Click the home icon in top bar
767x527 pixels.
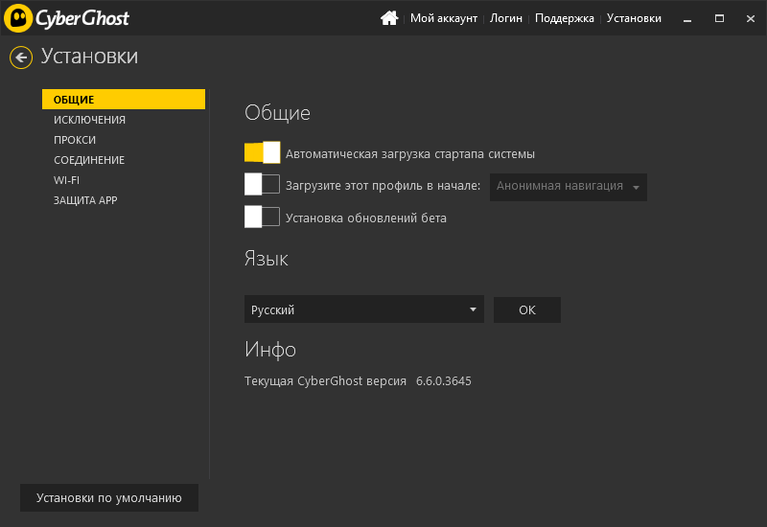pyautogui.click(x=389, y=18)
